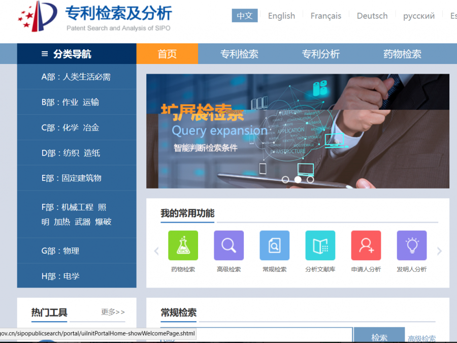Open the 发明人分析 lightbulb icon

pos(411,245)
